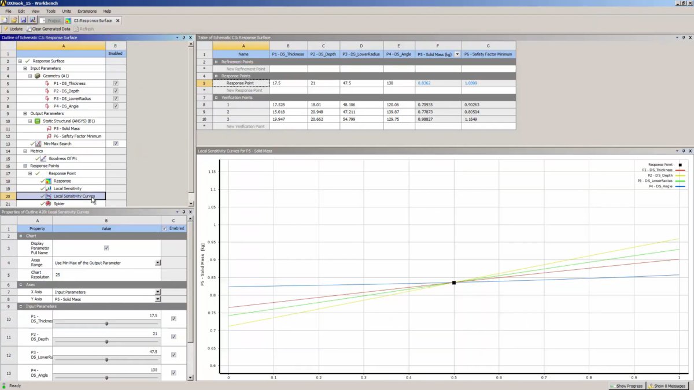This screenshot has width=694, height=390.
Task: Adjust the P4 - DS_Angle slider
Action: [x=107, y=377]
